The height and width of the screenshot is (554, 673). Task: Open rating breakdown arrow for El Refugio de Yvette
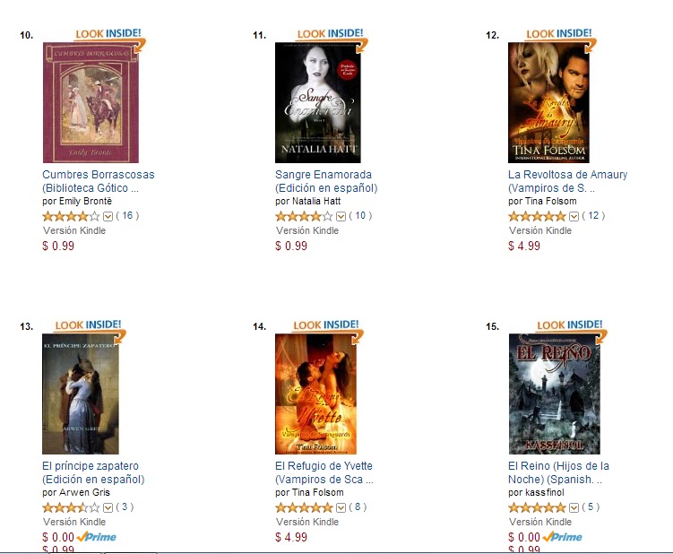tap(341, 507)
